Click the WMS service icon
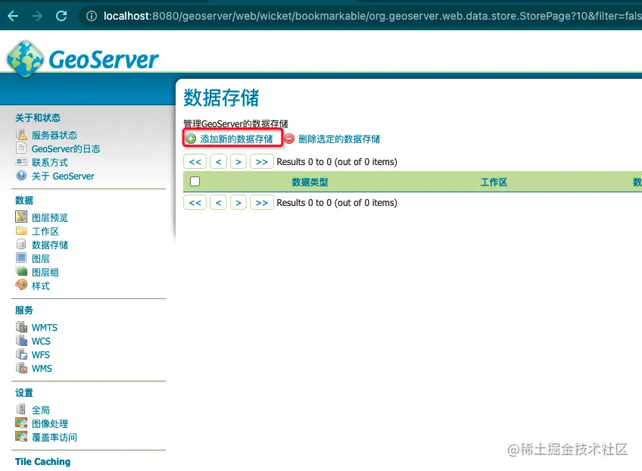Screen dimensions: 642x471 click(x=21, y=367)
